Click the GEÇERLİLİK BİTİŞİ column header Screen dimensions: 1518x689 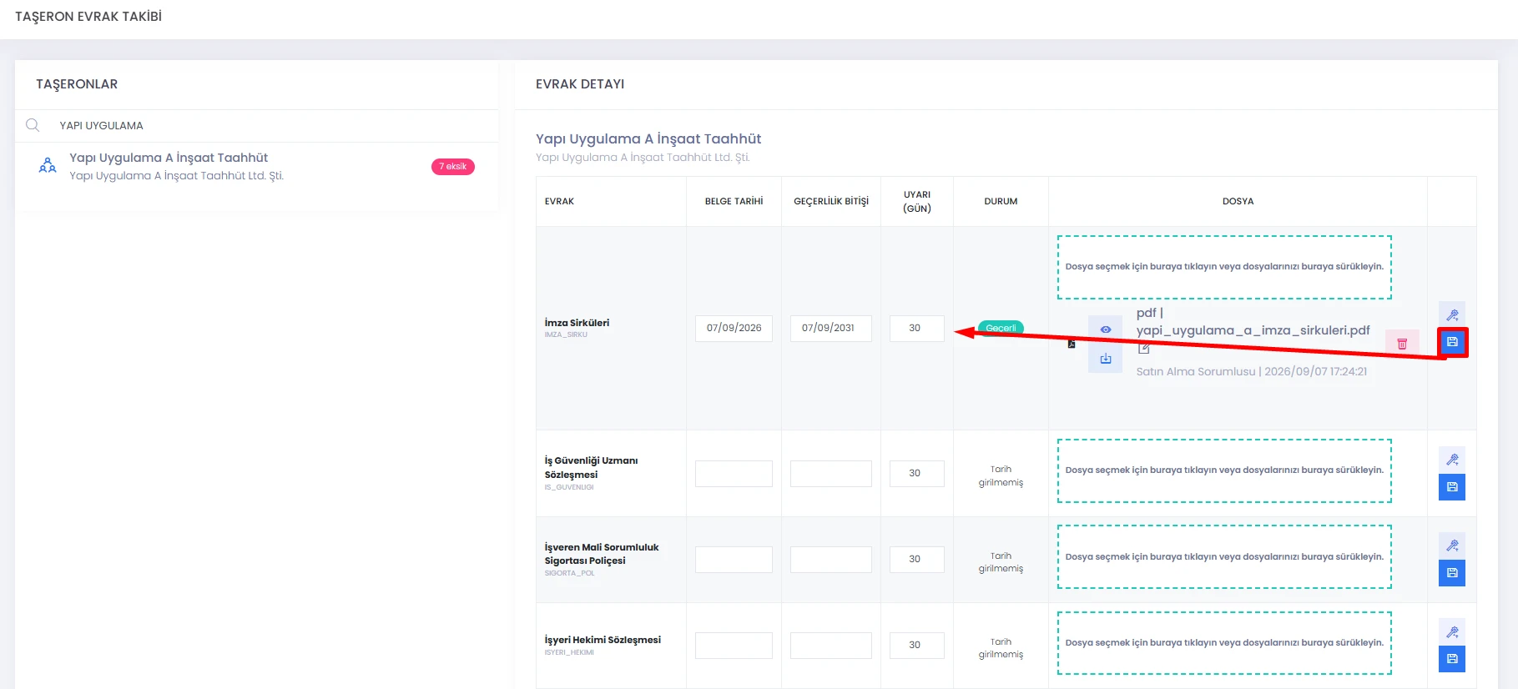tap(830, 201)
